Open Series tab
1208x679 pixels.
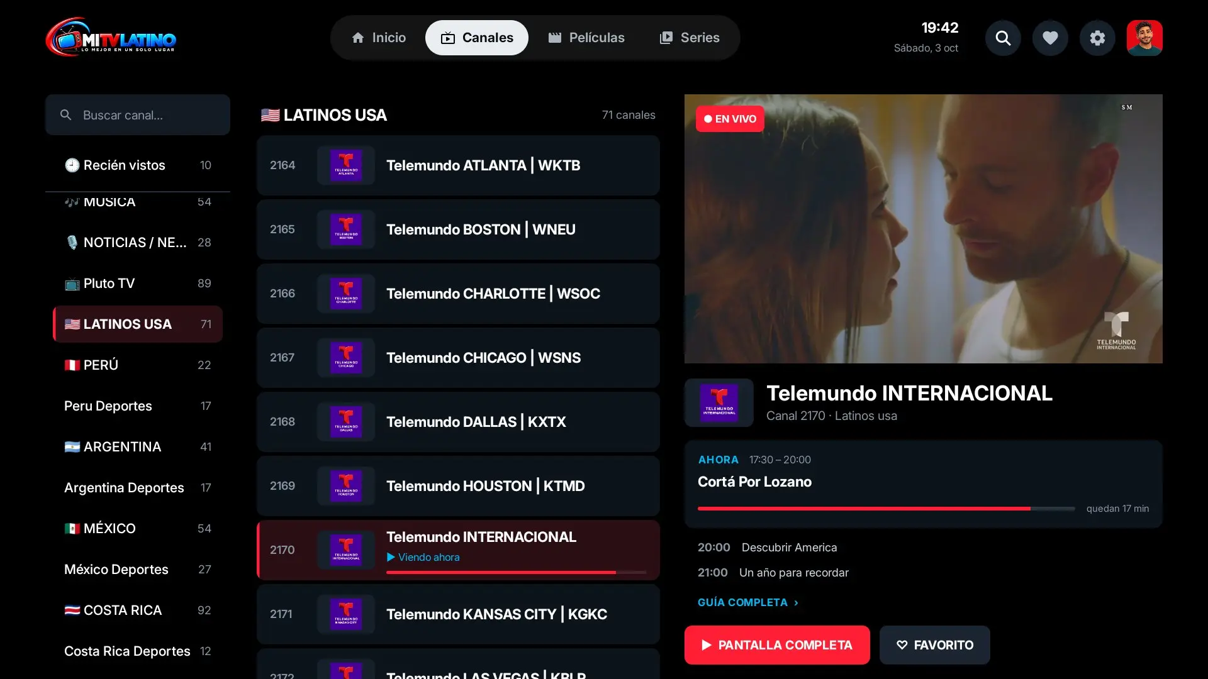click(x=690, y=38)
